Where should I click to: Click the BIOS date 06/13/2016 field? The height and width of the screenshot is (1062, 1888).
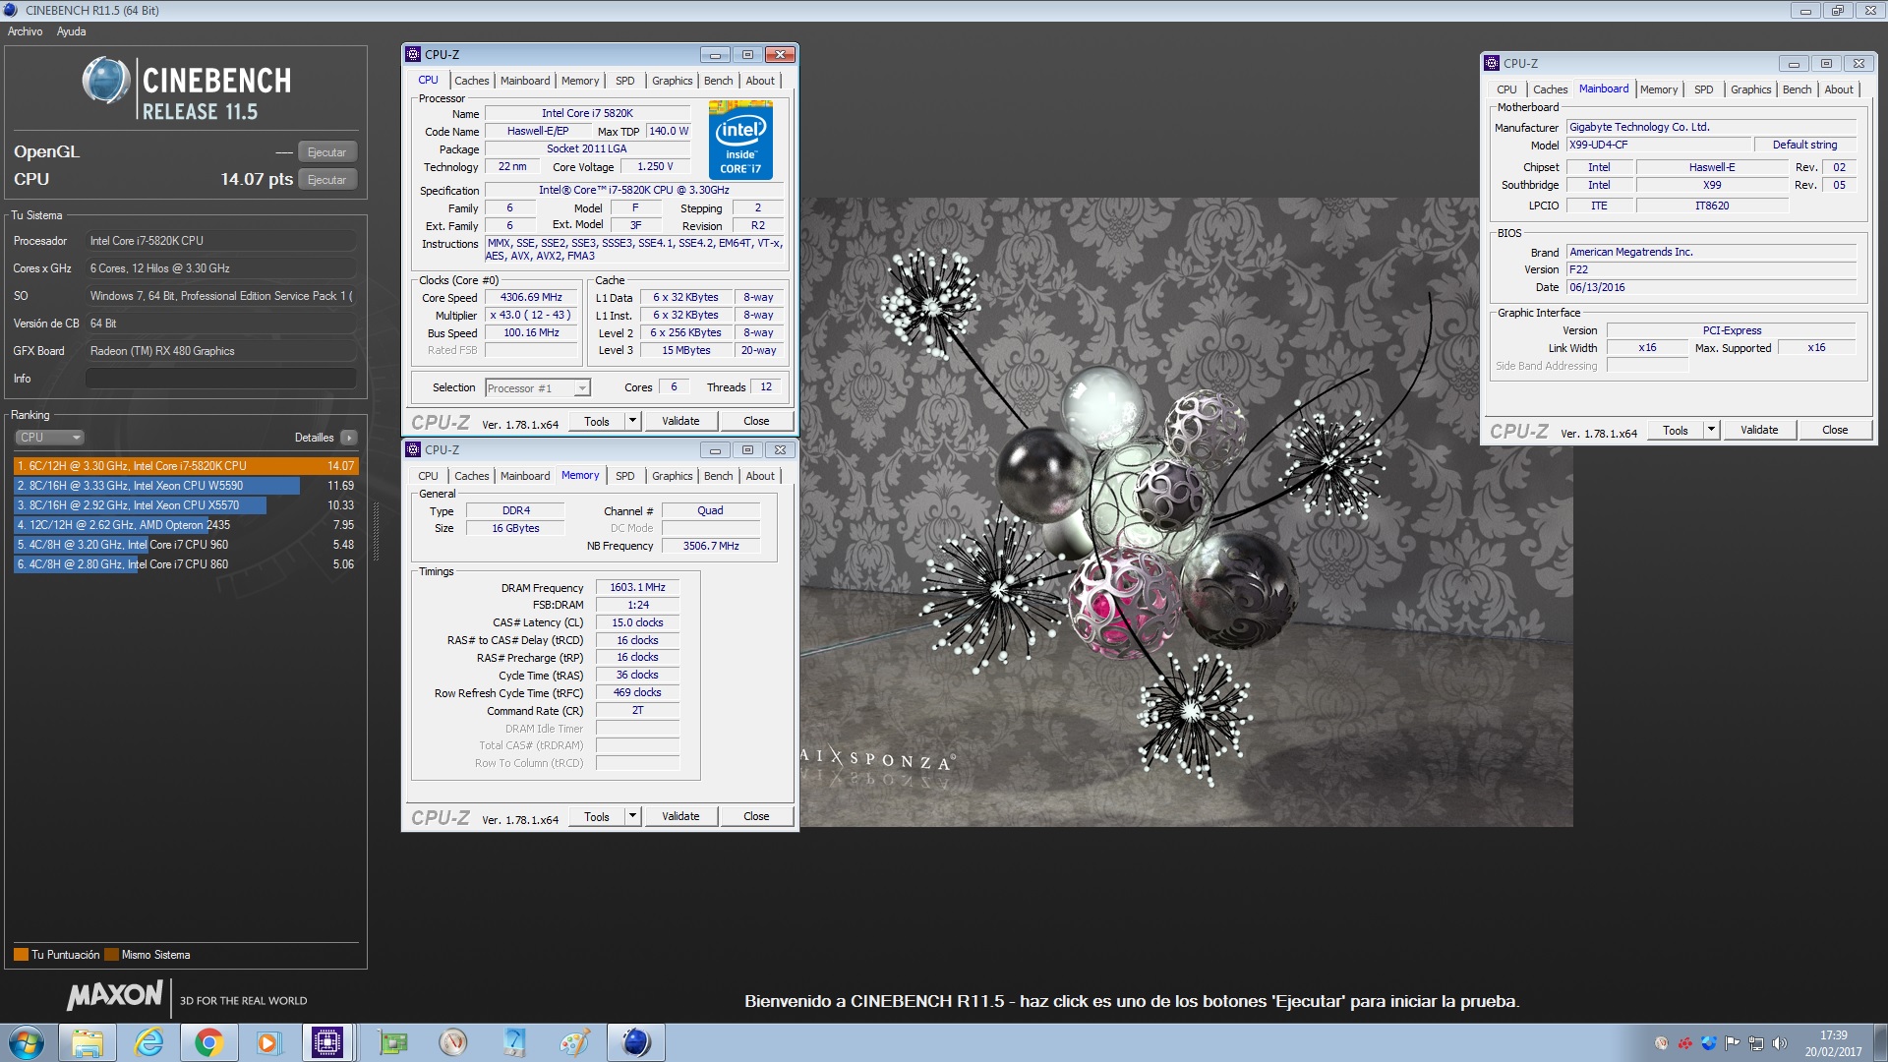(1711, 287)
